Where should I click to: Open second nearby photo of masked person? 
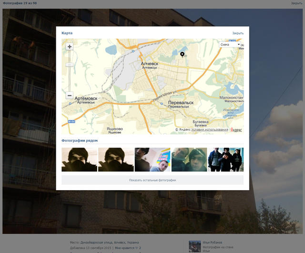pos(116,160)
